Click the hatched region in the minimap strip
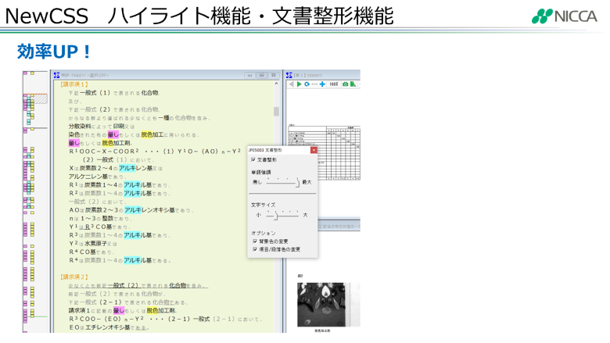This screenshot has height=343, width=610. (x=41, y=98)
